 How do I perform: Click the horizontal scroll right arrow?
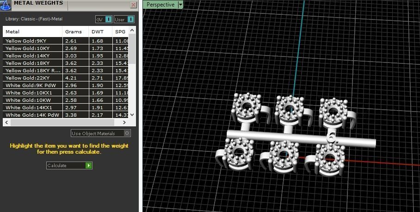(124, 122)
